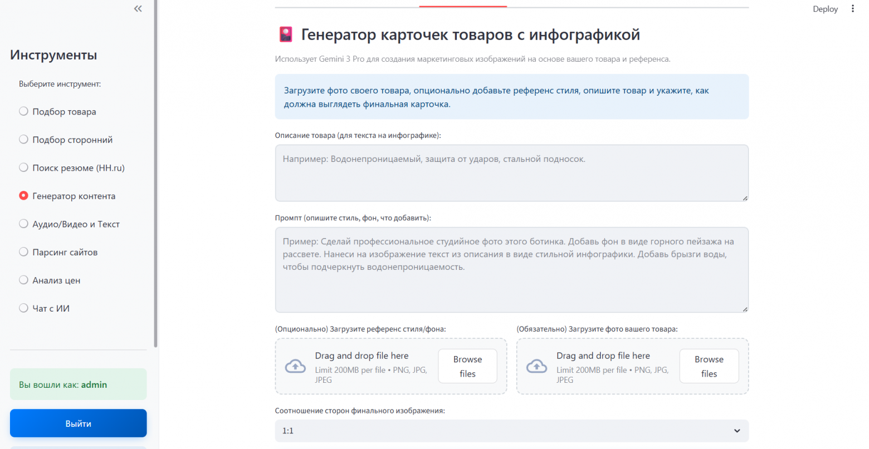Image resolution: width=869 pixels, height=449 pixels.
Task: Open the three-dot options menu
Action: pyautogui.click(x=853, y=8)
